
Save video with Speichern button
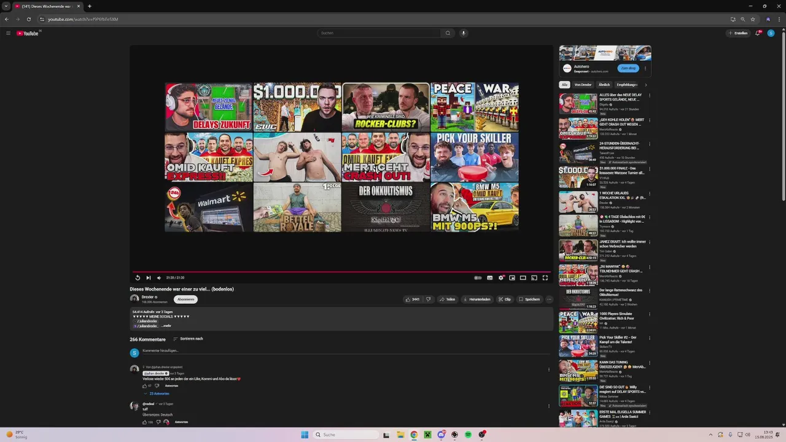tap(529, 299)
